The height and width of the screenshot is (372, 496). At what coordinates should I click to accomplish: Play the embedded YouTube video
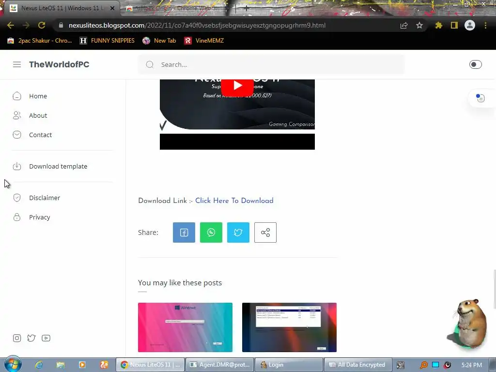pyautogui.click(x=237, y=85)
